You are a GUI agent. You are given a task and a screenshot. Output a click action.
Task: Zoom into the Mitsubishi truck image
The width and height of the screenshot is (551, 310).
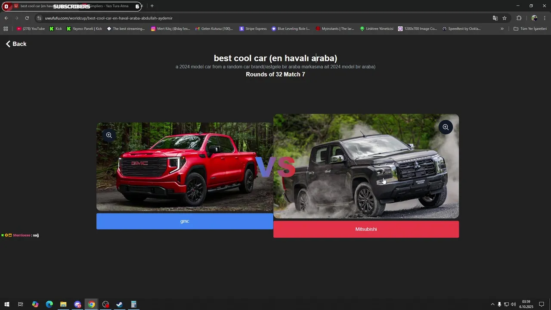[x=446, y=127]
